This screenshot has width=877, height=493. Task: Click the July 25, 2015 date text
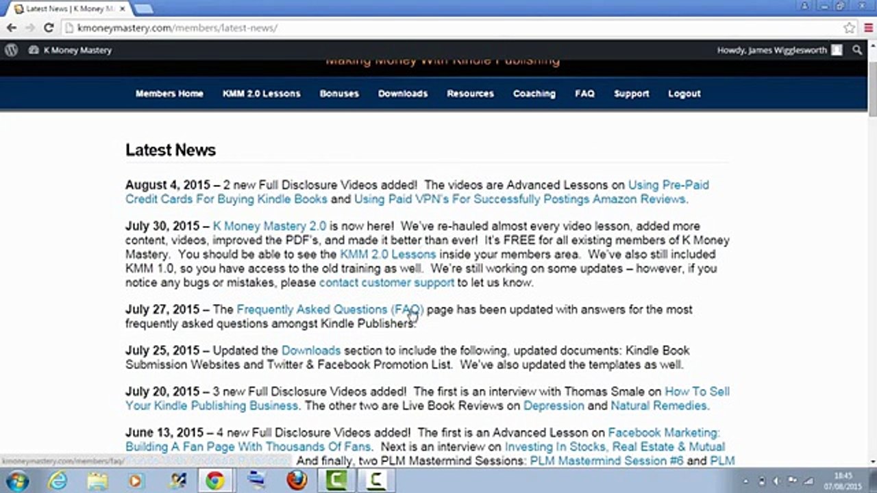coord(162,351)
